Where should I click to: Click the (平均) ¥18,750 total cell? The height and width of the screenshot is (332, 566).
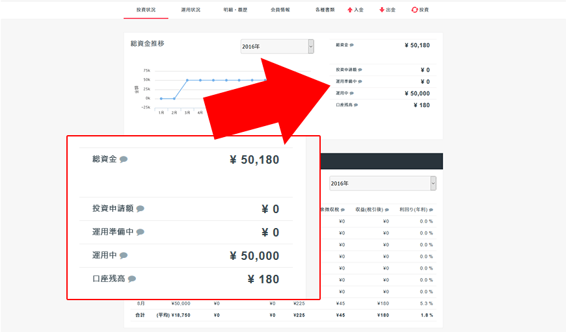coord(173,315)
